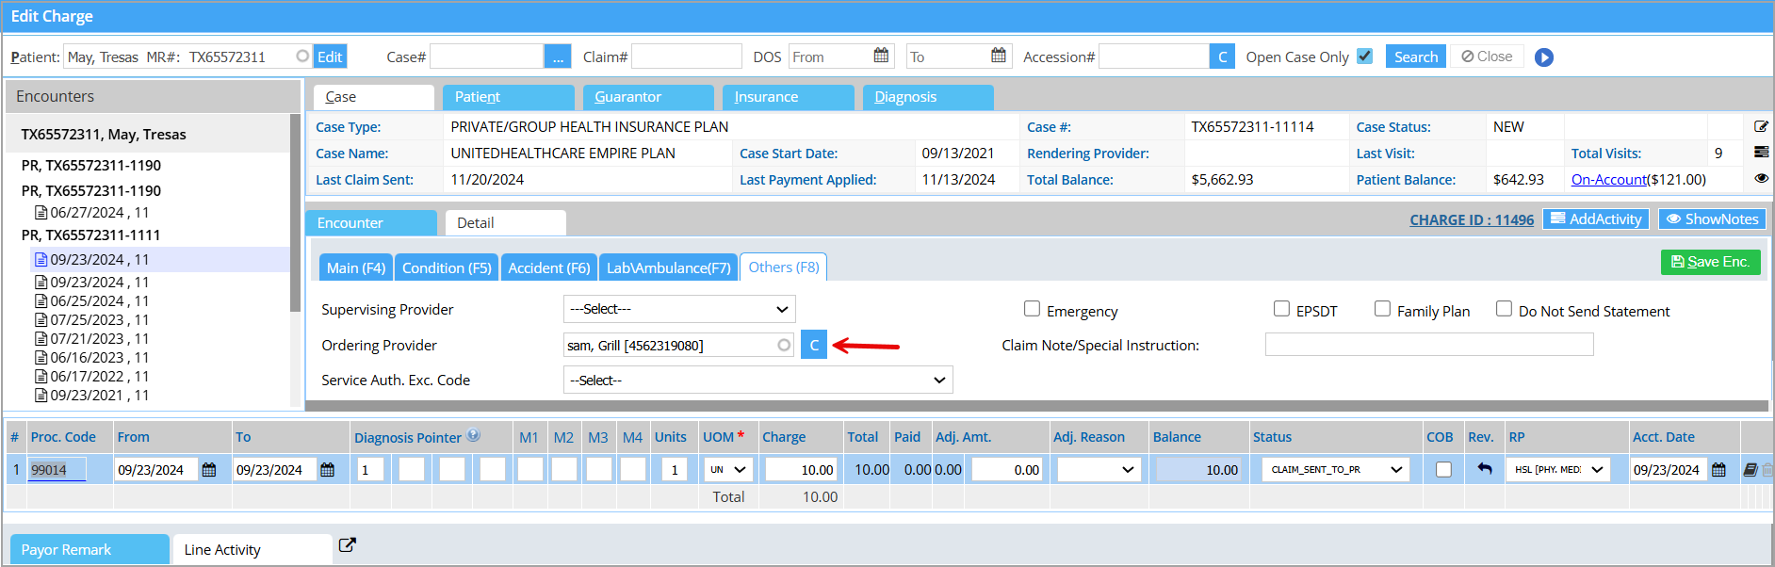Open the pop-out icon near Line Activity
Screen dimensions: 1775x567
[347, 545]
